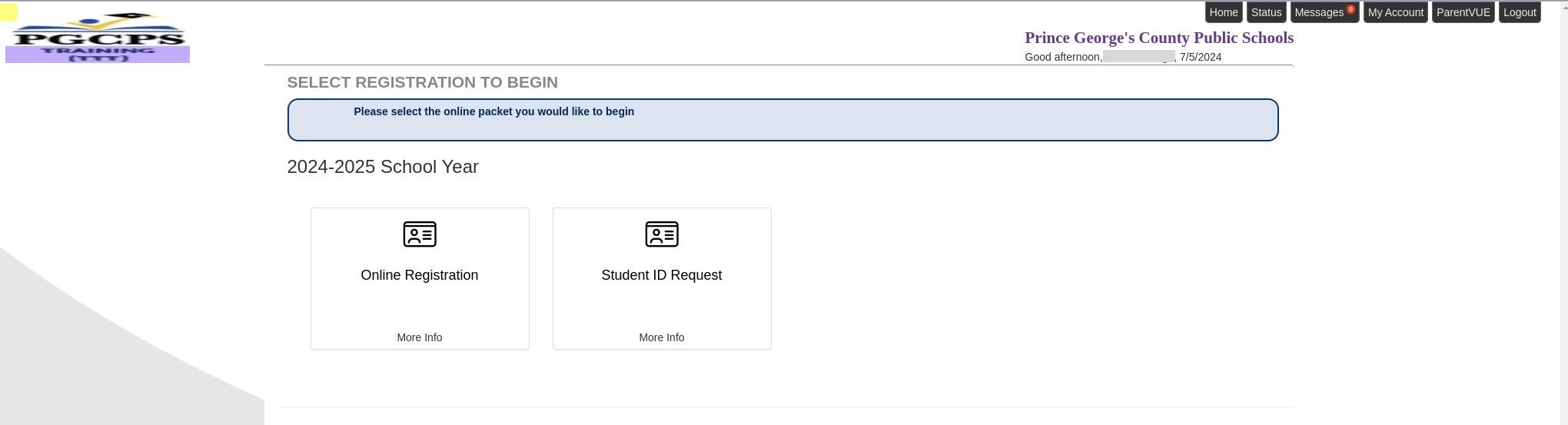Click the Select Registration To Begin heading
Viewport: 1568px width, 425px height.
pyautogui.click(x=423, y=82)
